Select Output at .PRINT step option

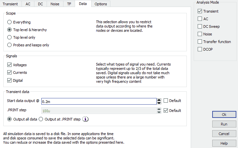click(x=42, y=119)
